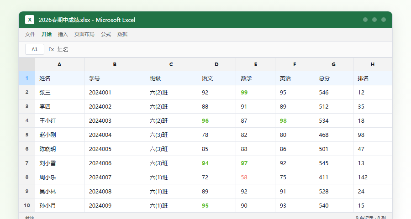The image size is (411, 219).
Task: Click the Excel X logo icon
Action: click(x=30, y=20)
